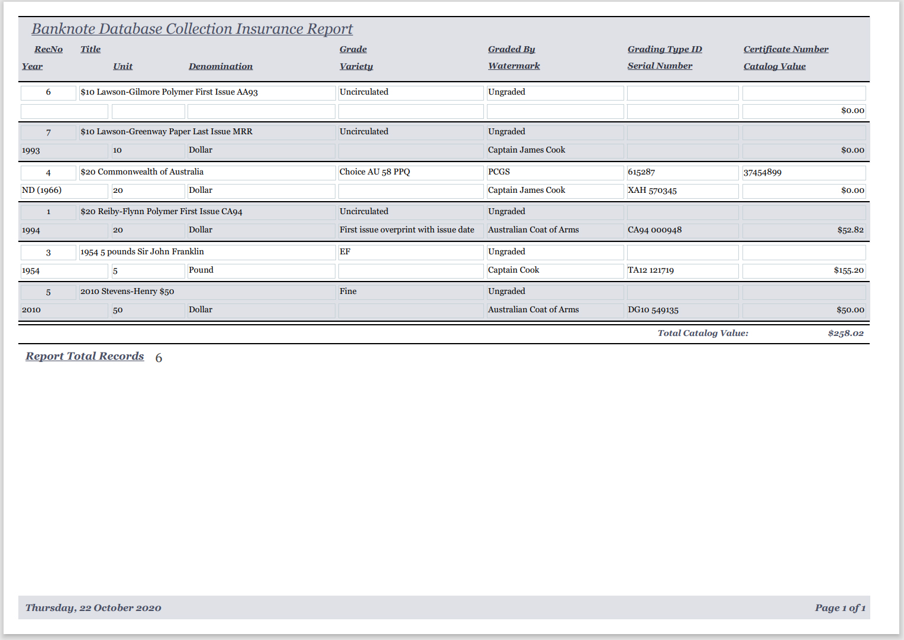Click the Denomination column header
The width and height of the screenshot is (904, 640).
tap(221, 66)
